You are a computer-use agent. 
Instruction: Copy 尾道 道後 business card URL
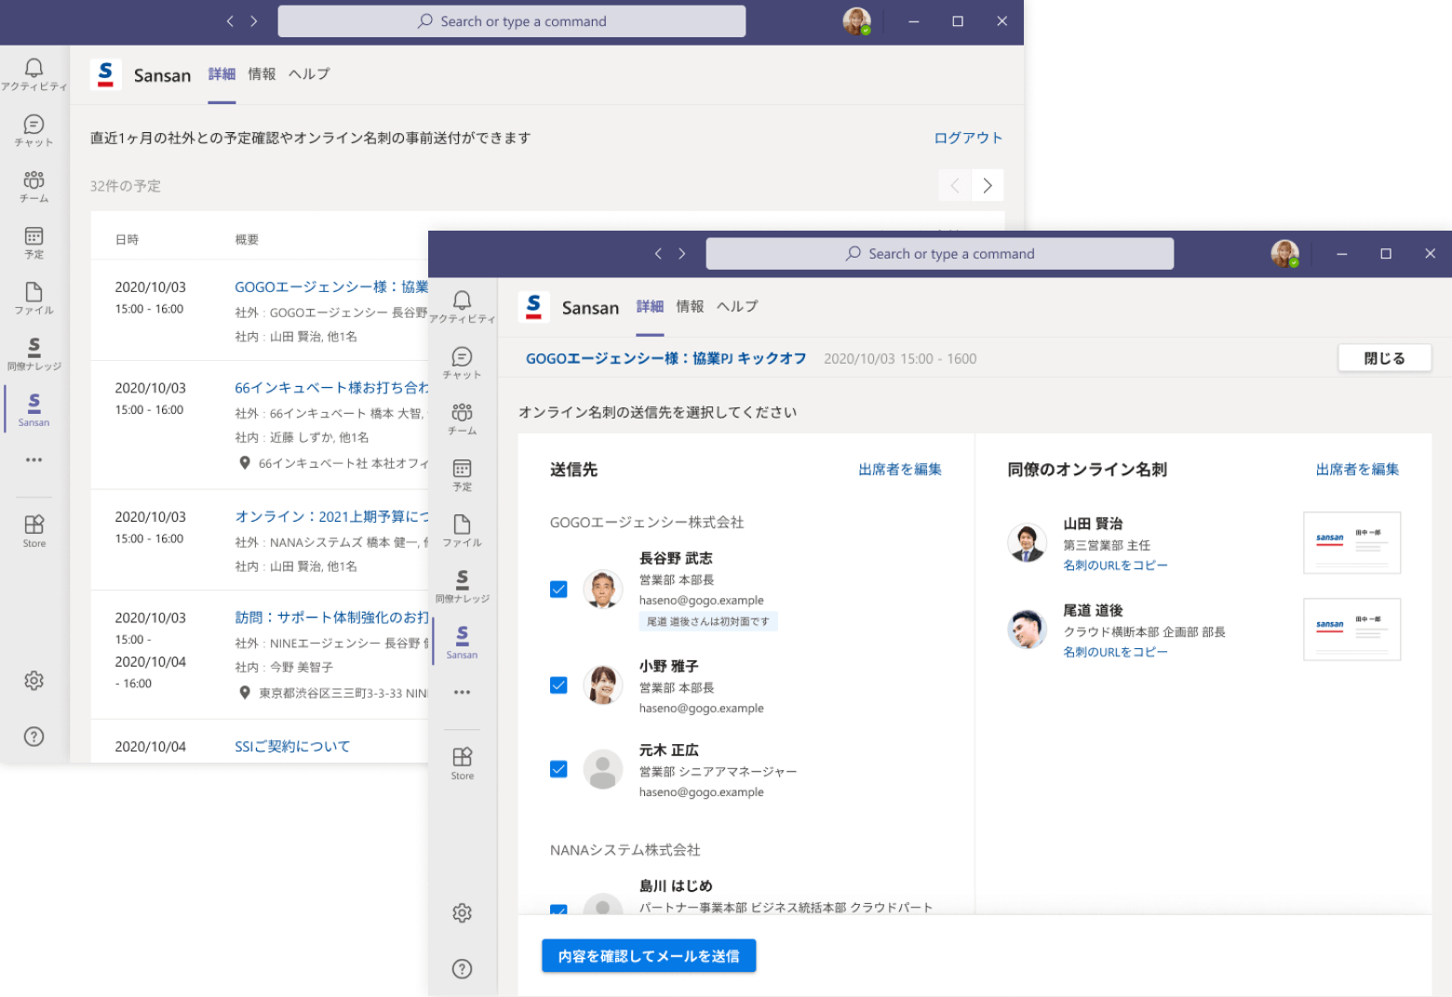click(x=1115, y=652)
